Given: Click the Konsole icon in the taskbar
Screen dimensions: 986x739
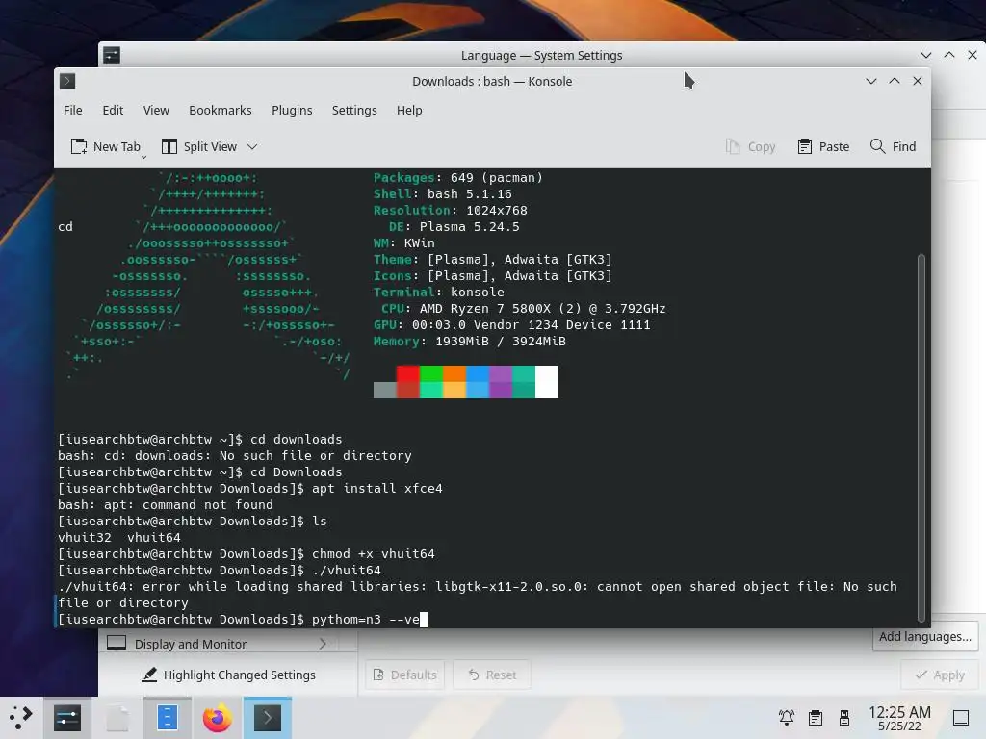Looking at the screenshot, I should pos(268,718).
